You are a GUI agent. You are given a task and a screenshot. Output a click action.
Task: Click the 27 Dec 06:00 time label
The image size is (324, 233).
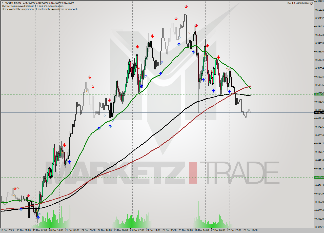218,230
